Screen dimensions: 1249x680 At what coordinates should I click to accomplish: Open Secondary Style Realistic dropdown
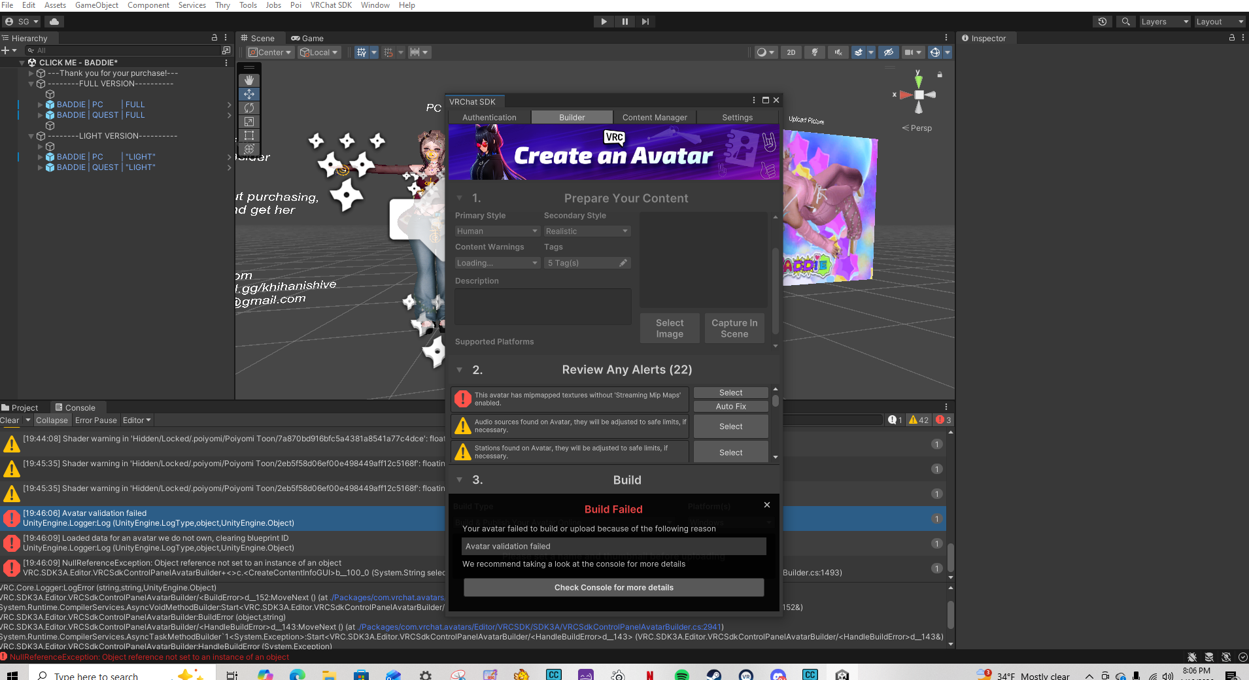pyautogui.click(x=587, y=231)
